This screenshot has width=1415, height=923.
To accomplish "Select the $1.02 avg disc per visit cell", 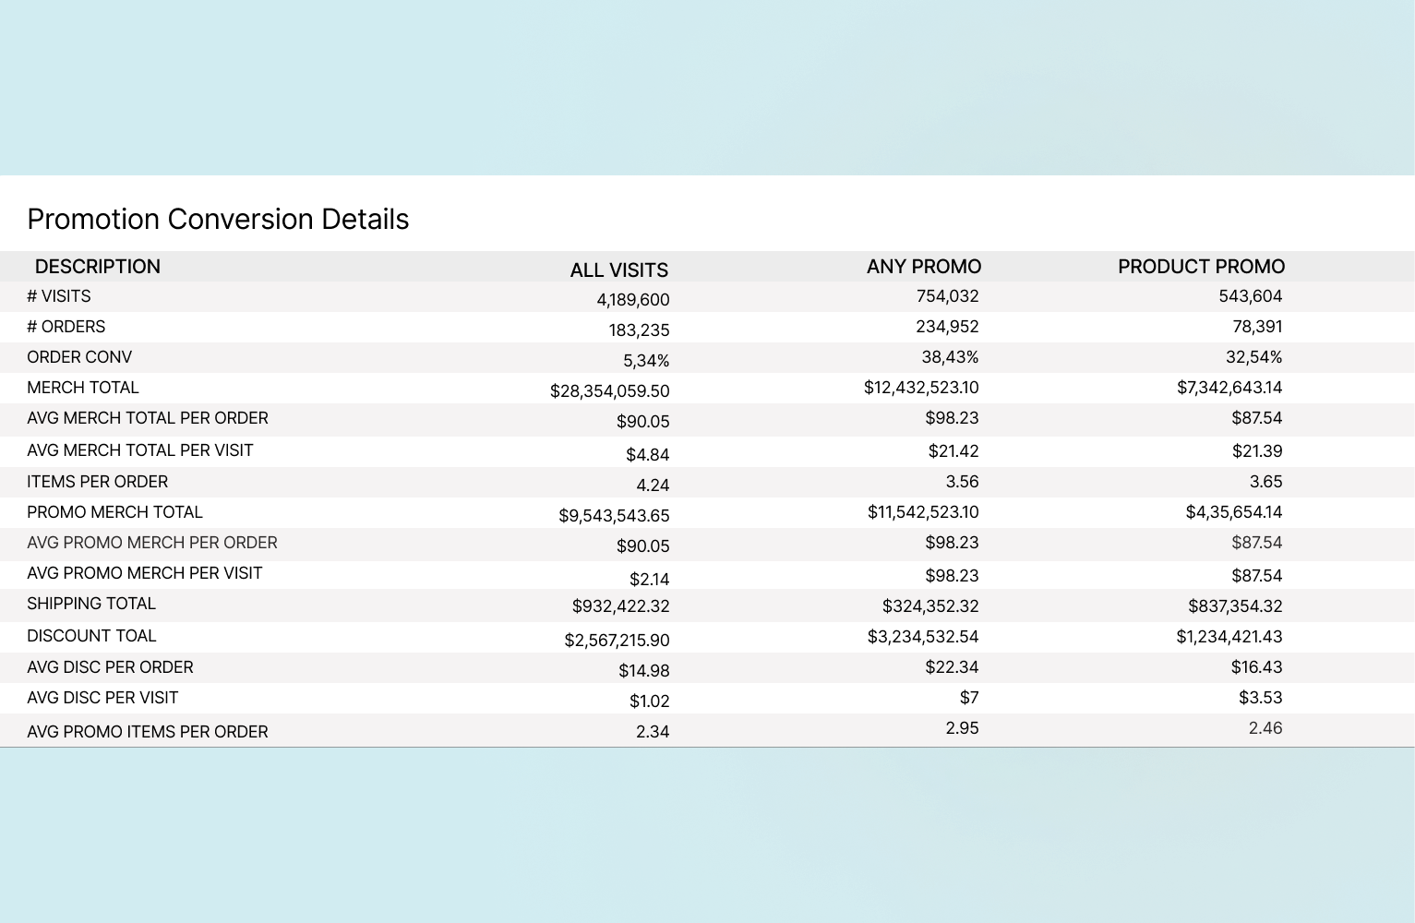I will (x=649, y=701).
